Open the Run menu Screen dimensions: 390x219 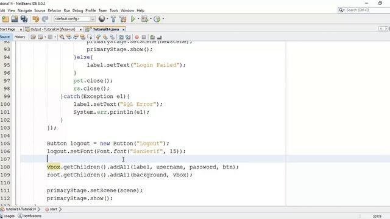click(x=67, y=10)
